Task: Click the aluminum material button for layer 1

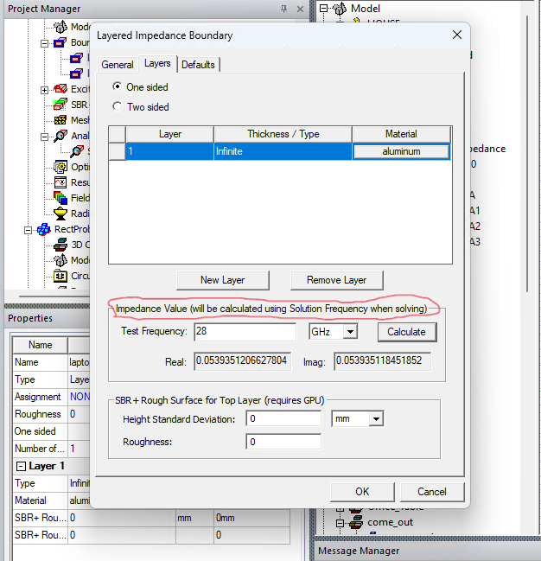Action: (x=401, y=151)
